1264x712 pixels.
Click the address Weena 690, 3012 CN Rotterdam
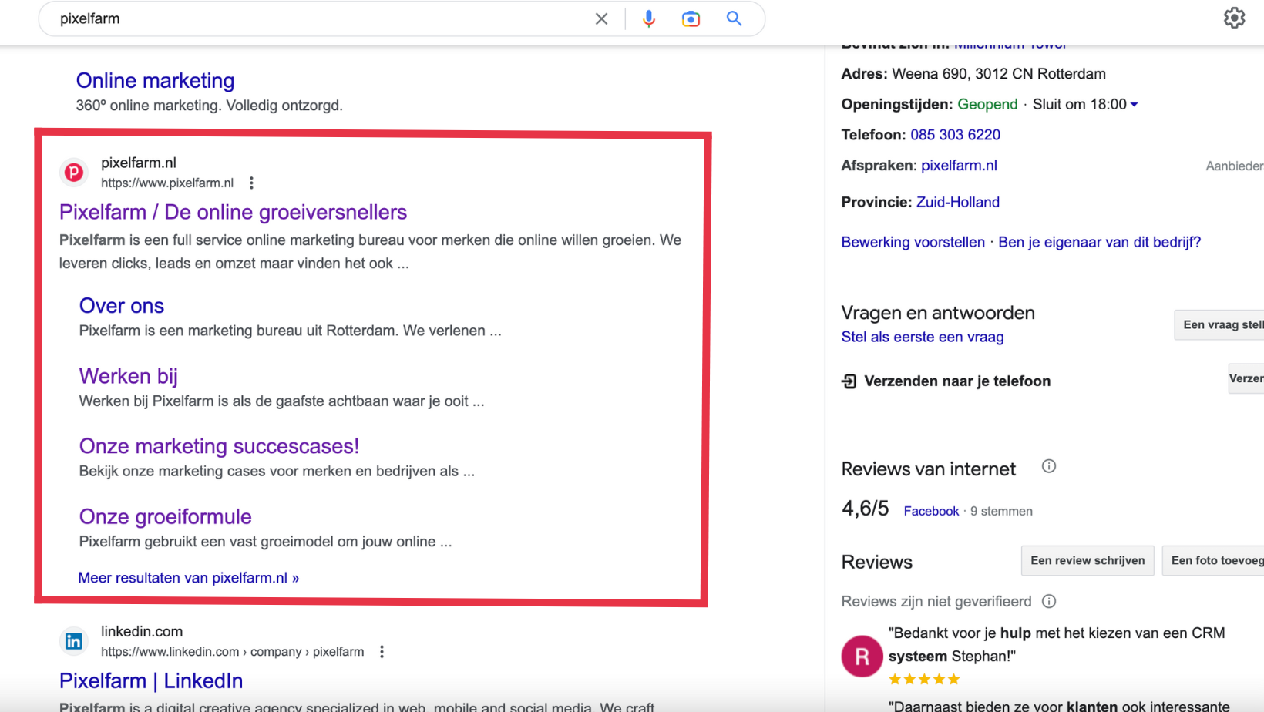(999, 74)
